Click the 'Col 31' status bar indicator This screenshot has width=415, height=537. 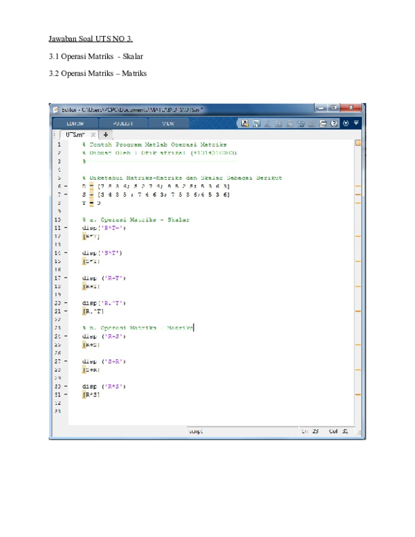click(x=338, y=431)
